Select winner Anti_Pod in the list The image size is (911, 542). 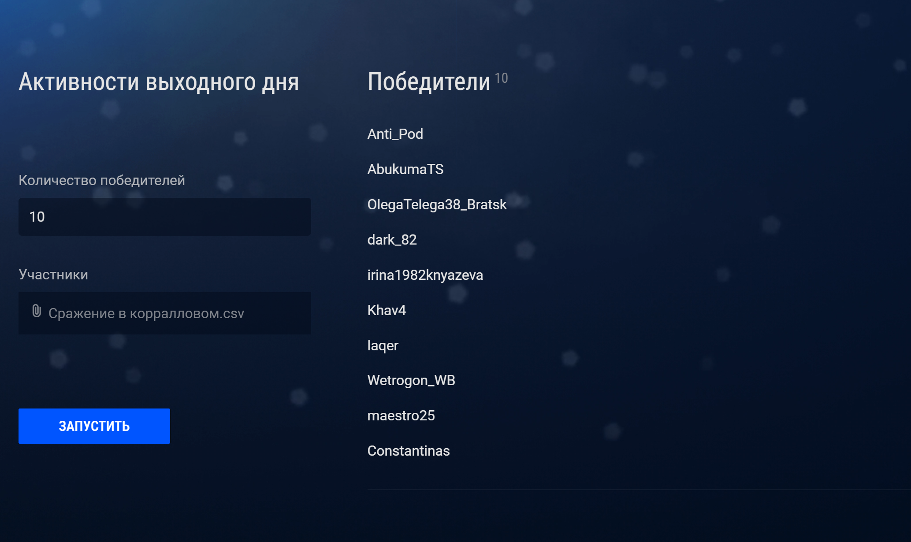pos(395,134)
